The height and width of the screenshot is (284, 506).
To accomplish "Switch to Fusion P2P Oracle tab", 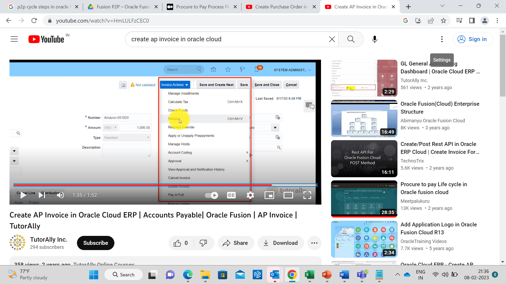I will point(123,7).
